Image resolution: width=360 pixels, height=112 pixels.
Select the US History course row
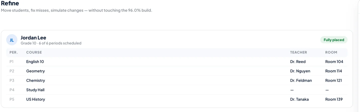coord(177,99)
